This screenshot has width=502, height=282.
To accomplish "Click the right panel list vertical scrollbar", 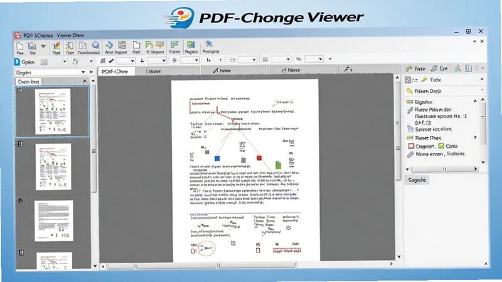I will pos(483,130).
